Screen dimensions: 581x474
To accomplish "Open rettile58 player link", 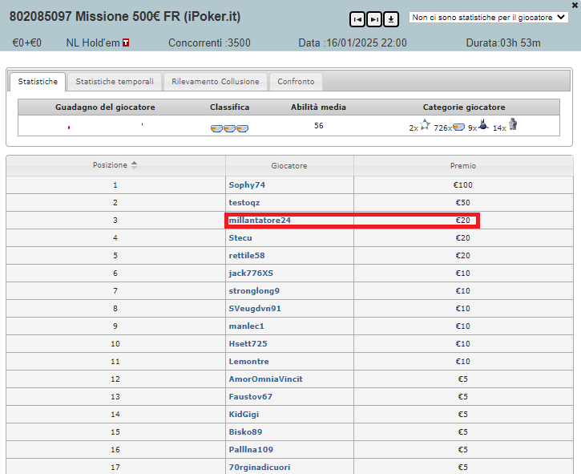I will click(247, 256).
